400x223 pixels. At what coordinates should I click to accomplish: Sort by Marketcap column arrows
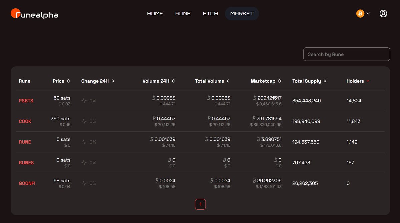pyautogui.click(x=279, y=81)
